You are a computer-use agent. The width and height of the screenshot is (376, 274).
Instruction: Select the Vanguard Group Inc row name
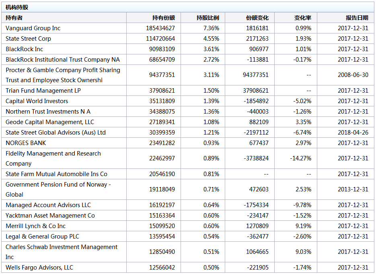(33, 28)
